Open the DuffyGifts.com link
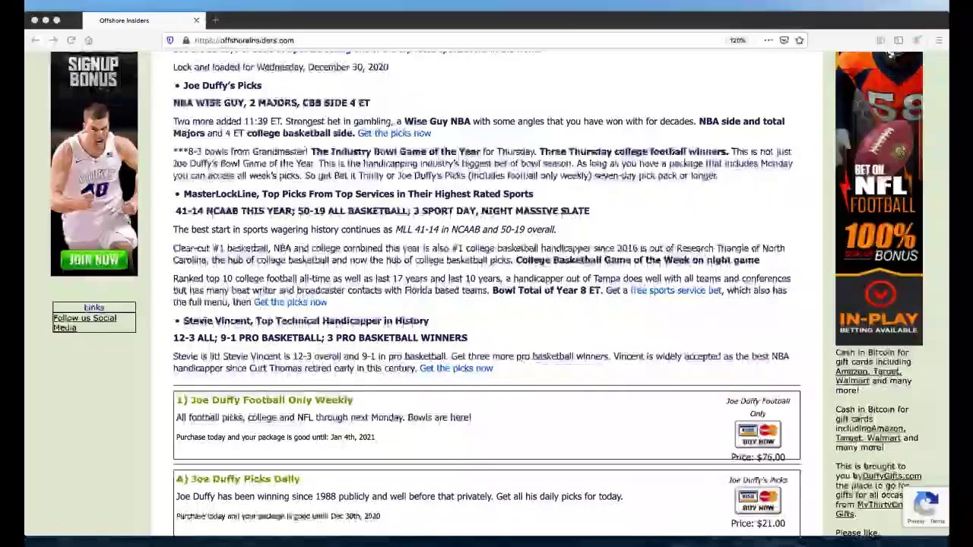Screen dimensions: 973x547 tap(892, 476)
